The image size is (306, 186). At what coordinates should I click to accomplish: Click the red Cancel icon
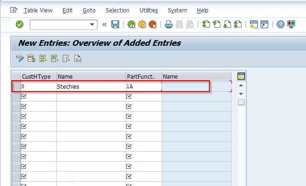[153, 24]
